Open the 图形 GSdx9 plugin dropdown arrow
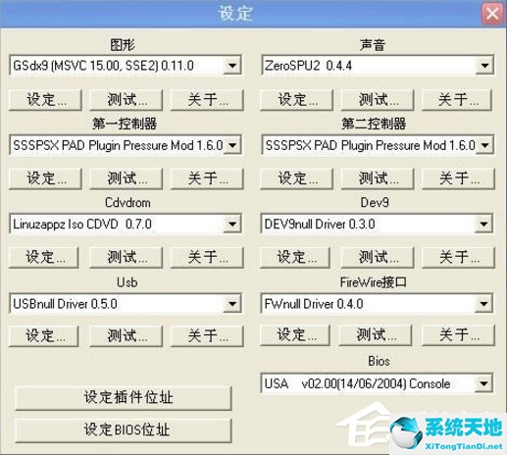Screen dimensions: 507x455 (x=232, y=66)
